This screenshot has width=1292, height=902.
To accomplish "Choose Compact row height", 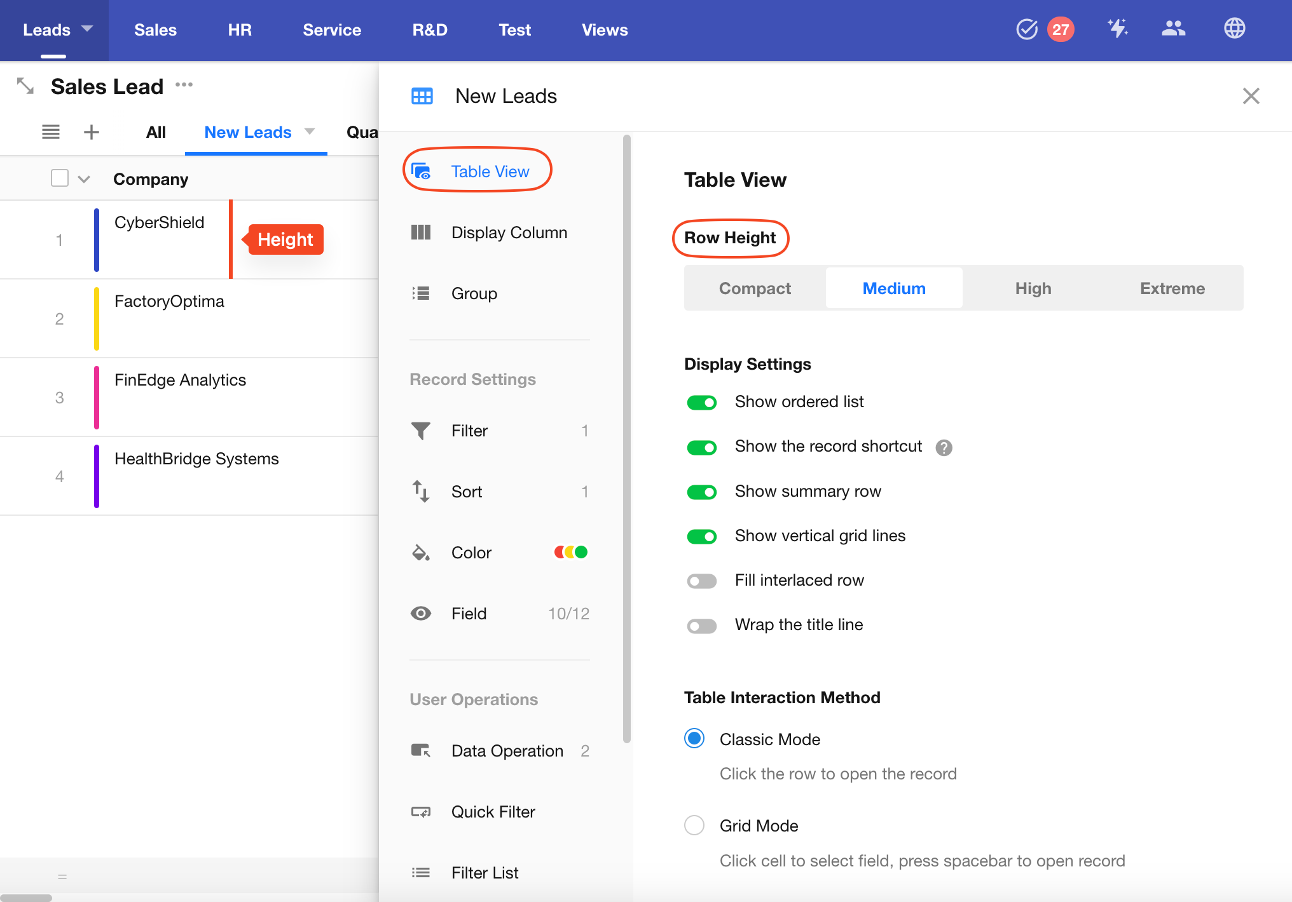I will [x=755, y=288].
